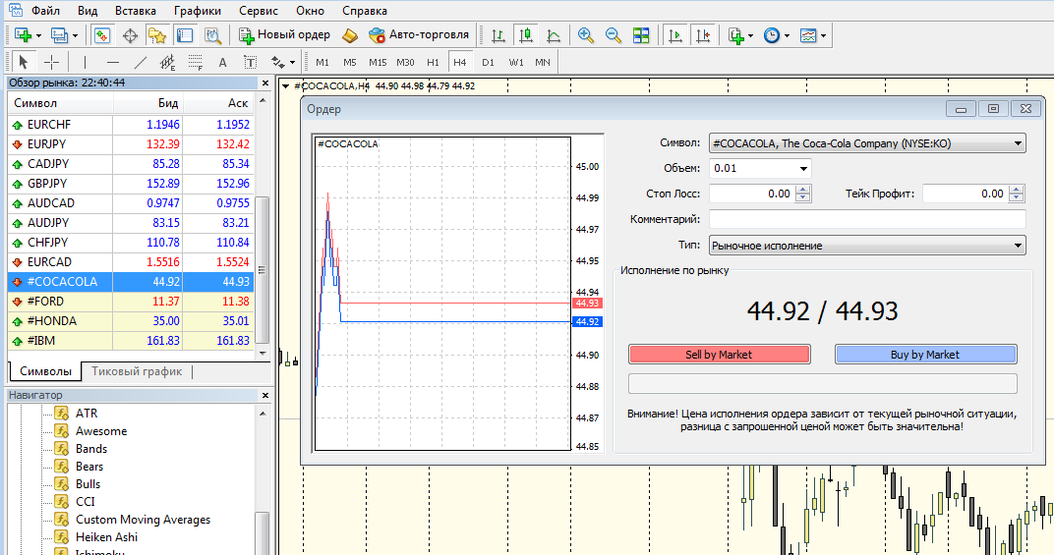
Task: Open the Графики menu
Action: coord(197,11)
